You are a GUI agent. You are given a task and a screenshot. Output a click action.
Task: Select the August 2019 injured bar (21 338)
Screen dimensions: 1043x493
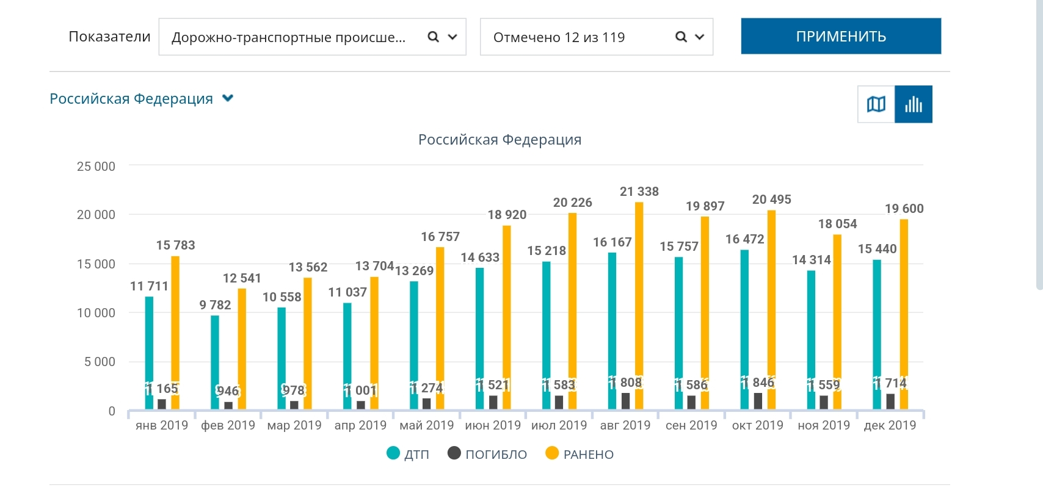639,293
